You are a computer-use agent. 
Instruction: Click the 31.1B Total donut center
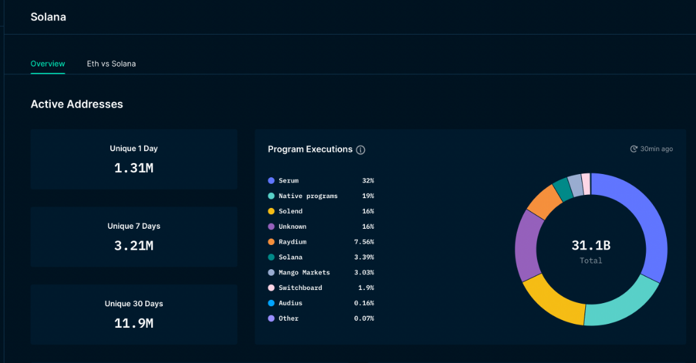point(591,251)
